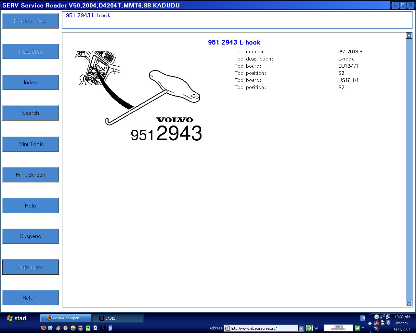Screen dimensions: 416x333
Task: Click the tool board value 'US18-1/1'
Action: point(348,80)
